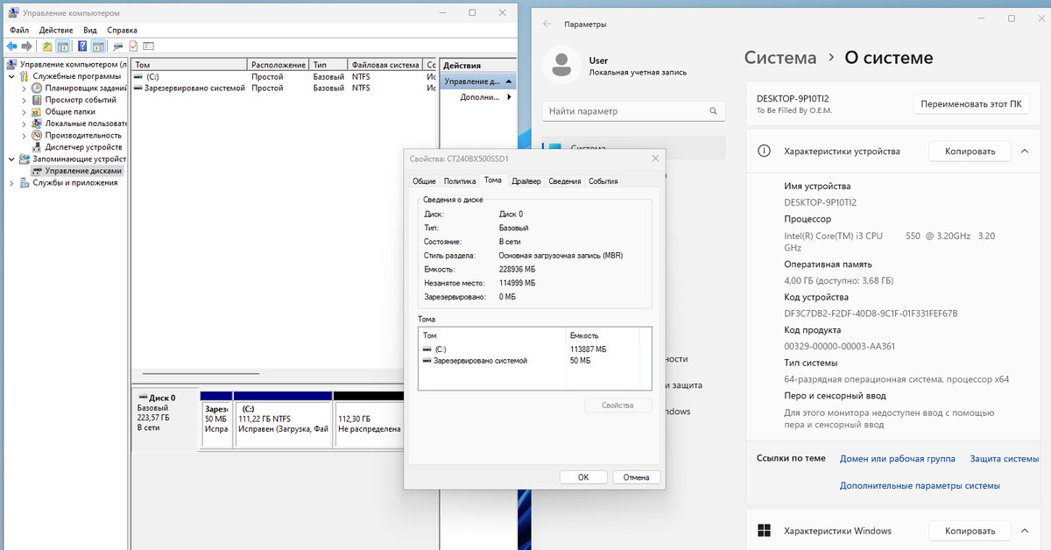
Task: Click the User account avatar icon
Action: (x=561, y=66)
